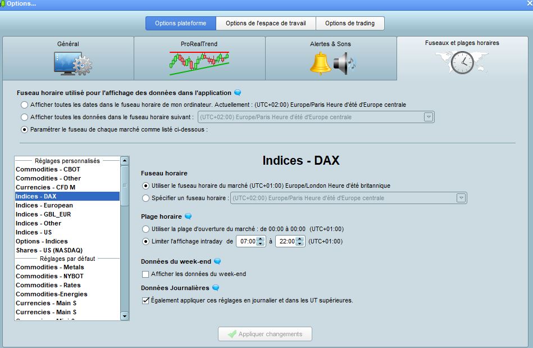Select Indices - DAX entry
This screenshot has width=533, height=348.
(67, 196)
